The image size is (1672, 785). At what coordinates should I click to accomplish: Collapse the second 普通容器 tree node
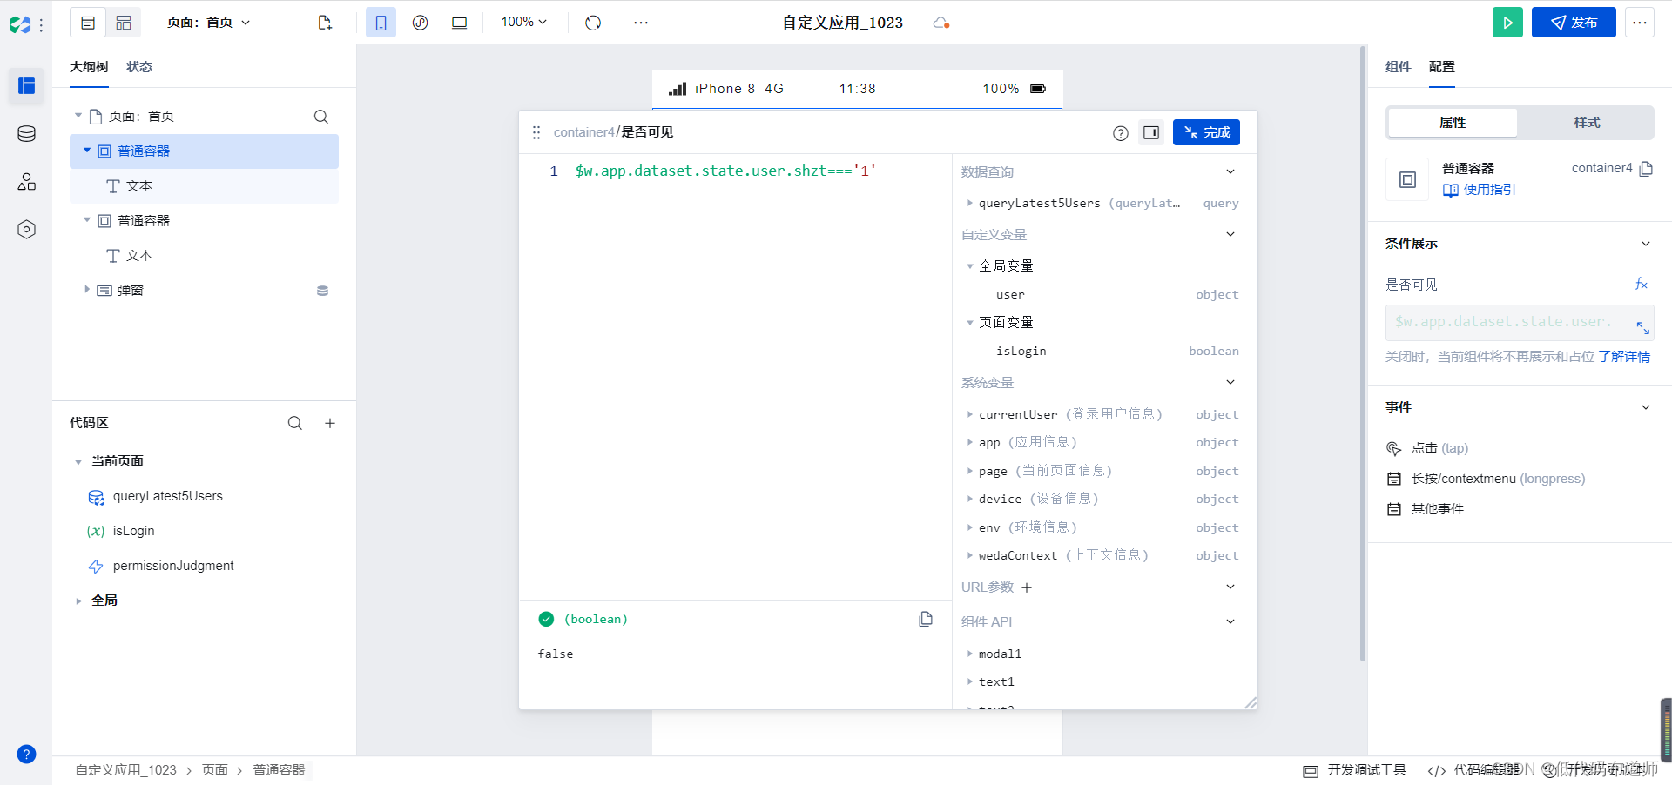pyautogui.click(x=87, y=220)
